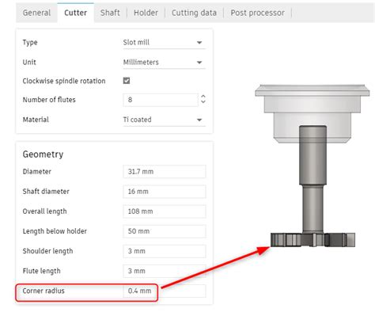Switch to the General tab
Viewport: 375px width, 312px height.
36,13
